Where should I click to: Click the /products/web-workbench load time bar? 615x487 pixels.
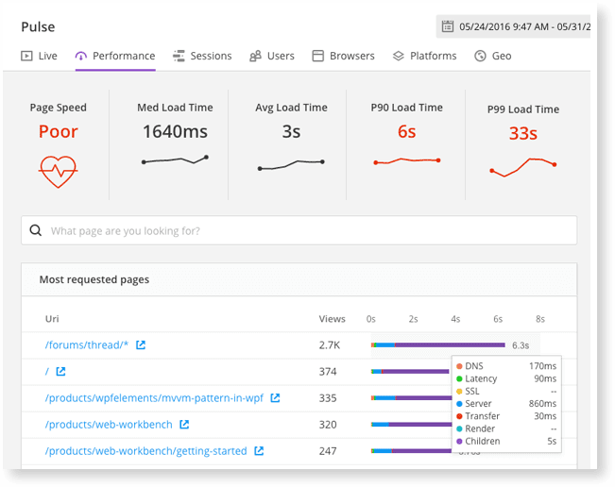pos(412,425)
